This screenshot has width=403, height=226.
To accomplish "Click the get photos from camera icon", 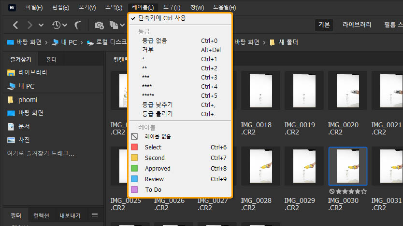I will click(x=99, y=25).
